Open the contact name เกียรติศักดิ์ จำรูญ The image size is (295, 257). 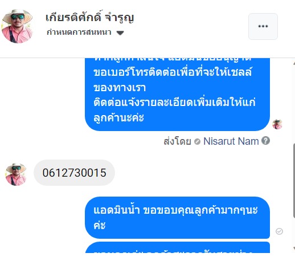89,17
